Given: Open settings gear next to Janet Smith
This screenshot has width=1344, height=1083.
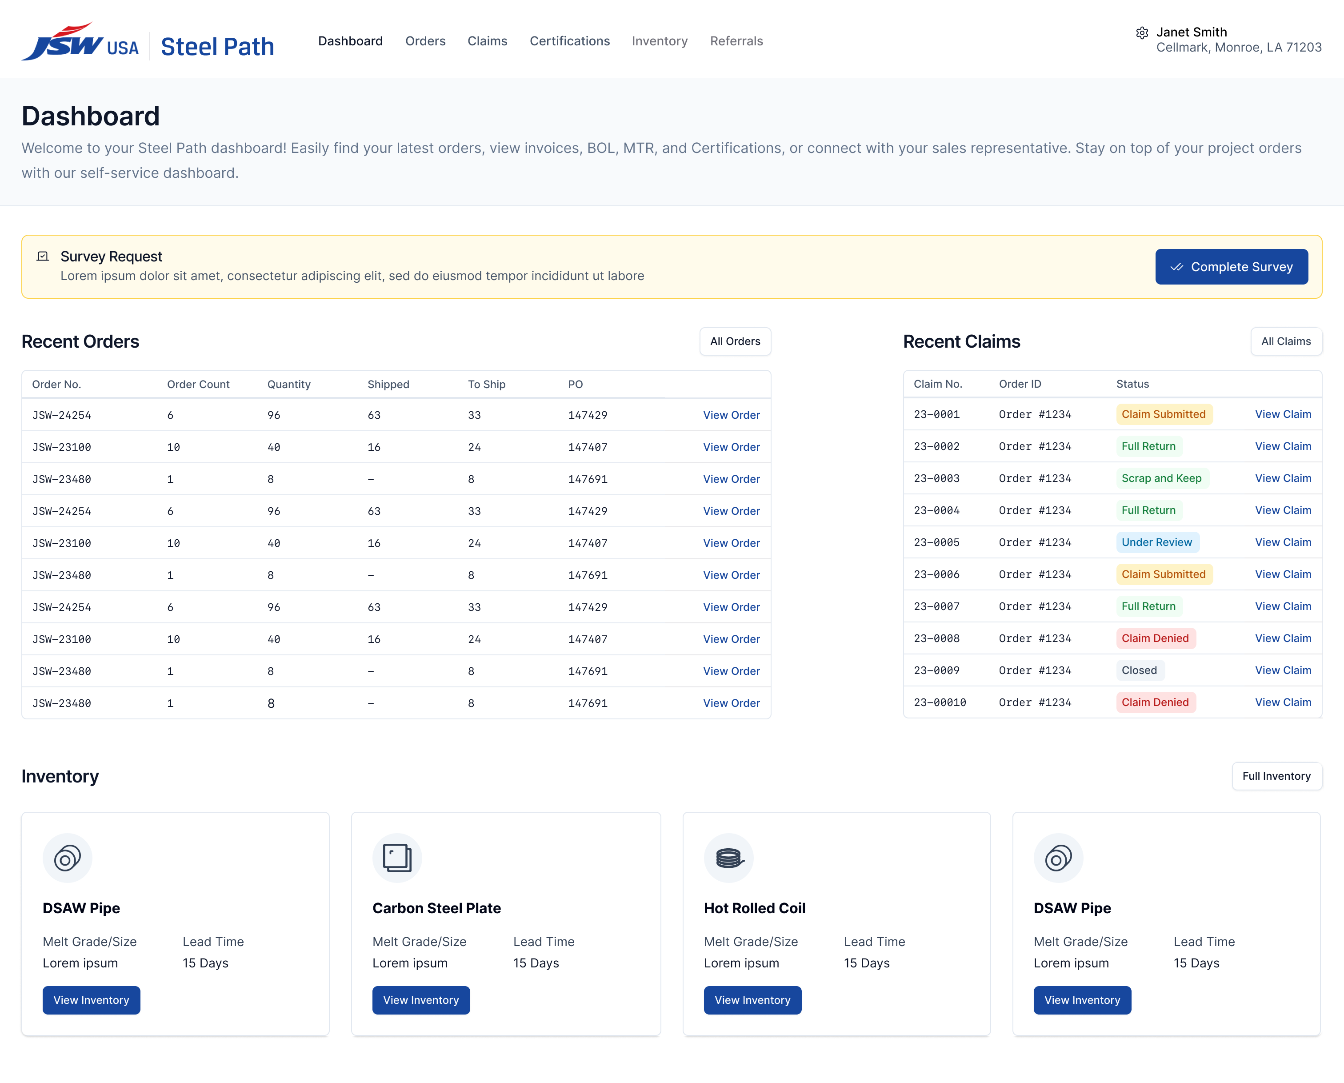Looking at the screenshot, I should [1142, 33].
